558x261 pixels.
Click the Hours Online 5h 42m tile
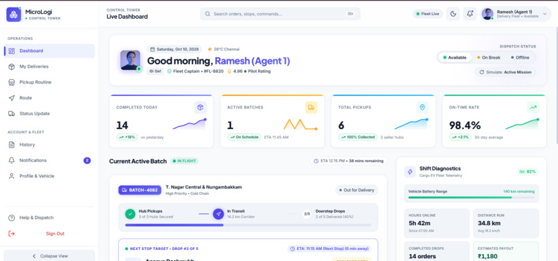click(x=437, y=223)
